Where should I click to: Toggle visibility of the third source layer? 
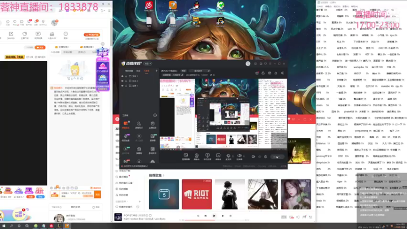tap(122, 85)
